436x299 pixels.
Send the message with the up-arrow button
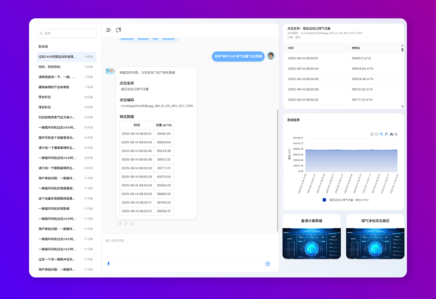pos(268,264)
